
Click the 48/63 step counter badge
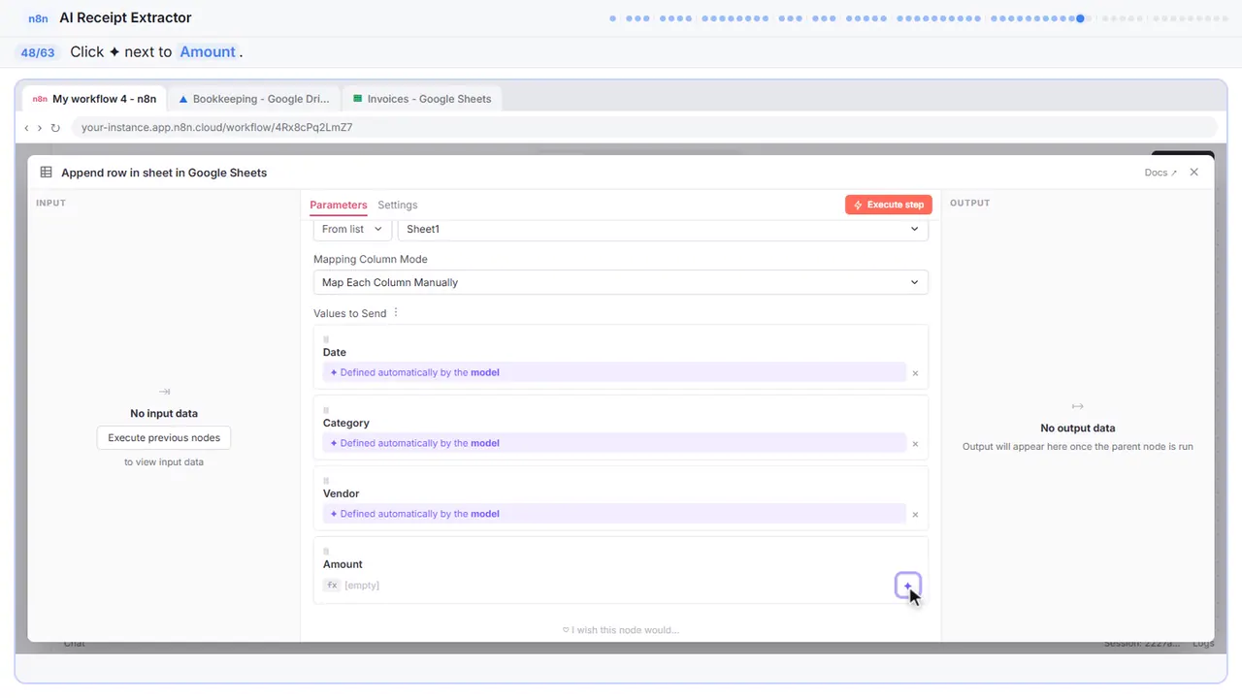37,52
